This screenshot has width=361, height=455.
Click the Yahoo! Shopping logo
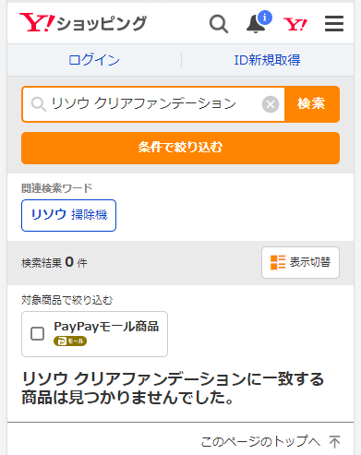click(x=83, y=23)
